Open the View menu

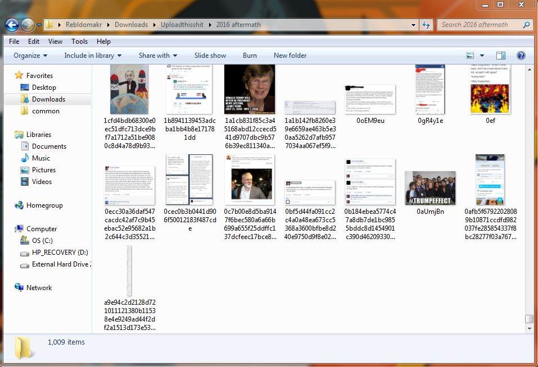click(55, 42)
